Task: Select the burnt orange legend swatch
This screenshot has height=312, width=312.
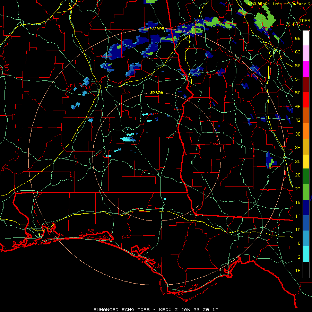Action: tap(306, 115)
